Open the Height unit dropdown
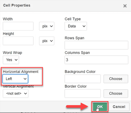Image resolution: width=131 pixels, height=113 pixels. point(47,41)
